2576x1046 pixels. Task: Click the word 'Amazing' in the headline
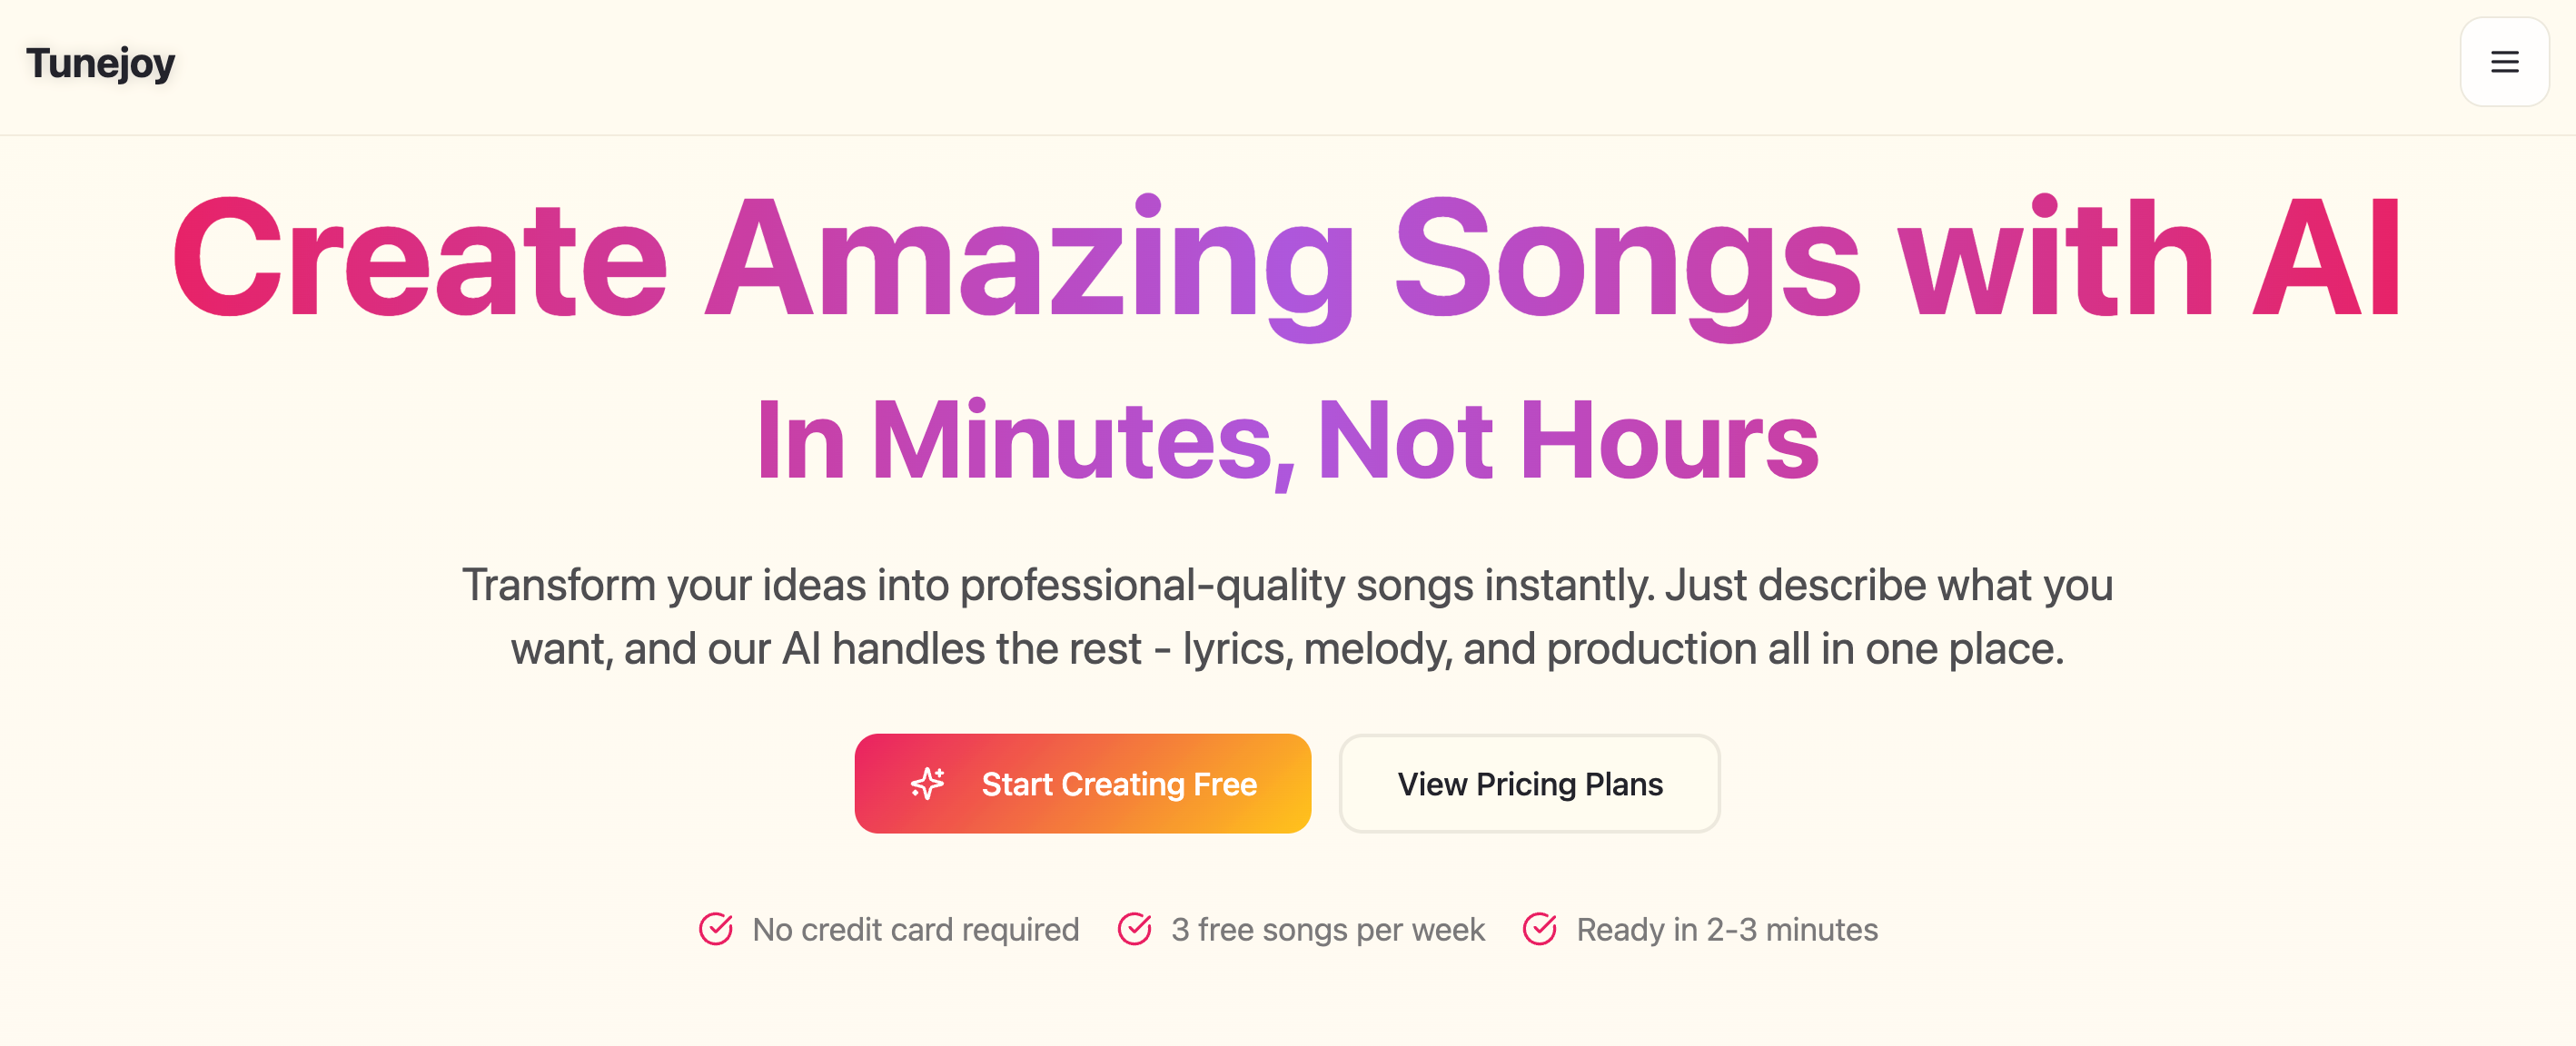pyautogui.click(x=1028, y=260)
